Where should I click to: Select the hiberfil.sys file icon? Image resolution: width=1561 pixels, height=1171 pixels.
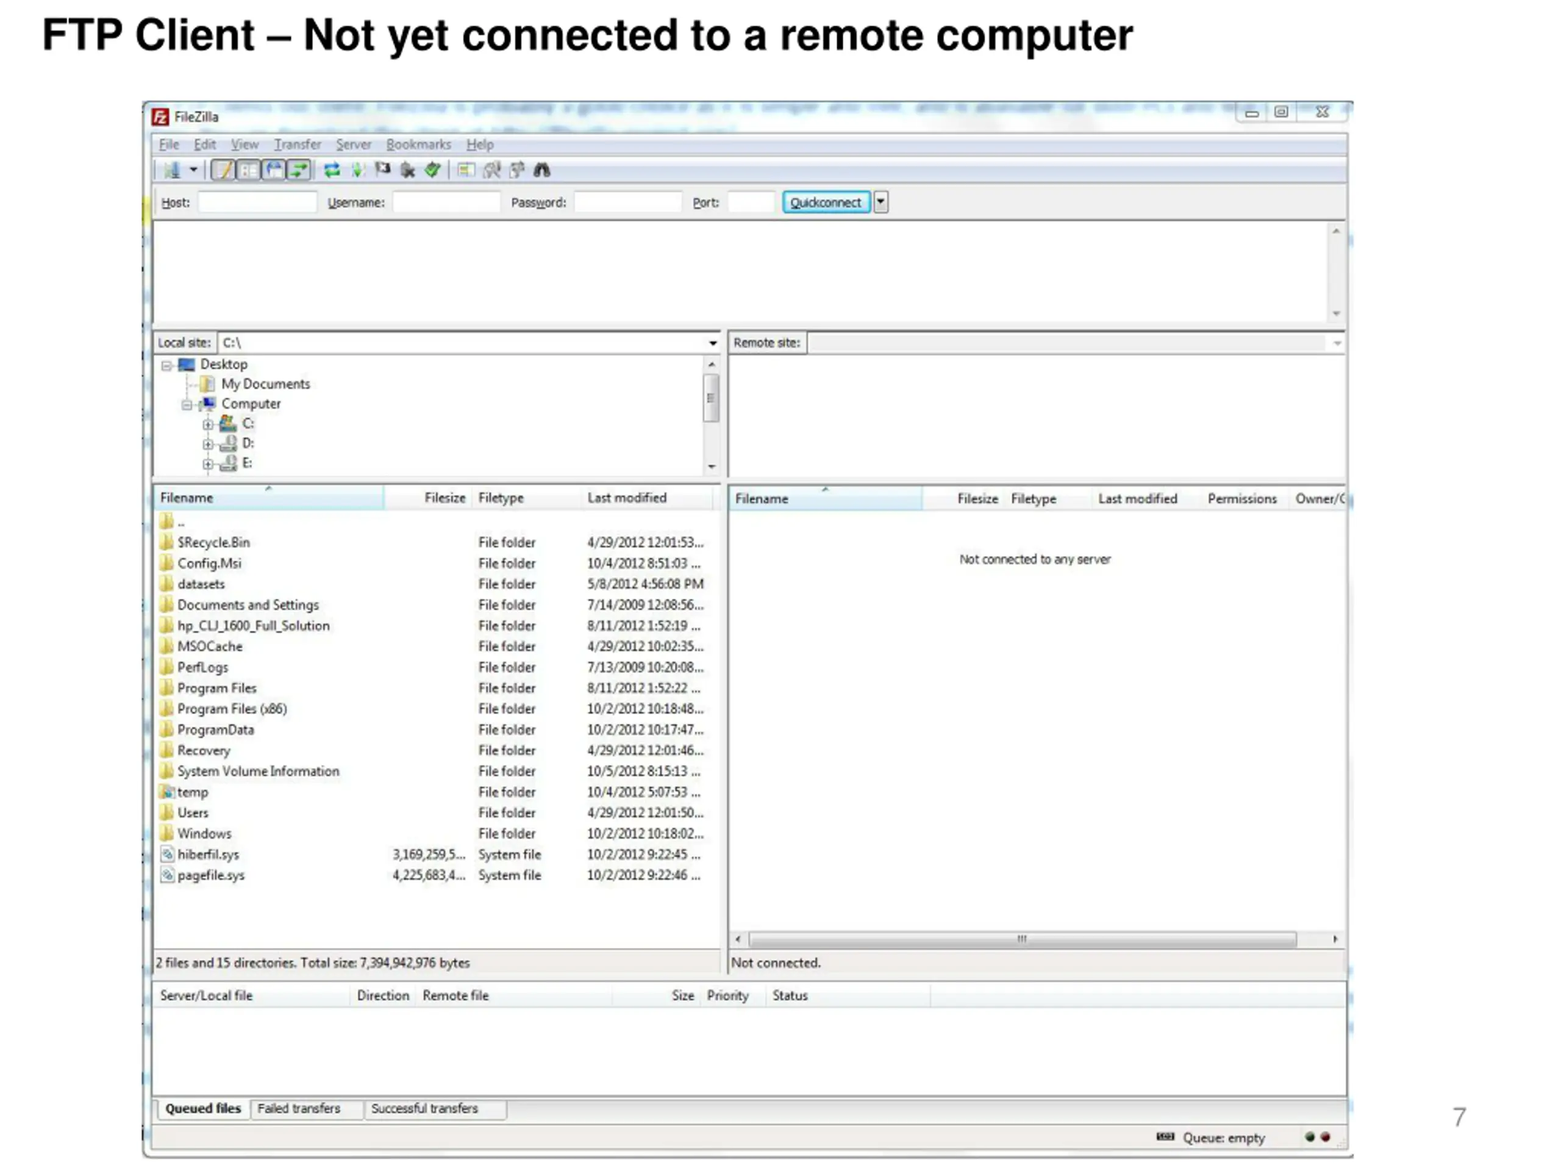(167, 854)
